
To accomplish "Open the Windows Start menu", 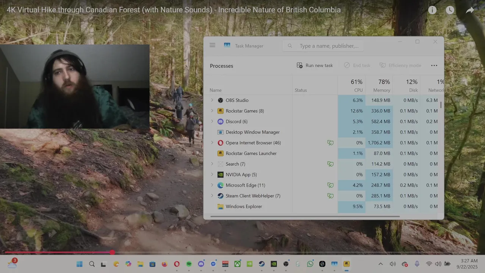I will point(80,264).
